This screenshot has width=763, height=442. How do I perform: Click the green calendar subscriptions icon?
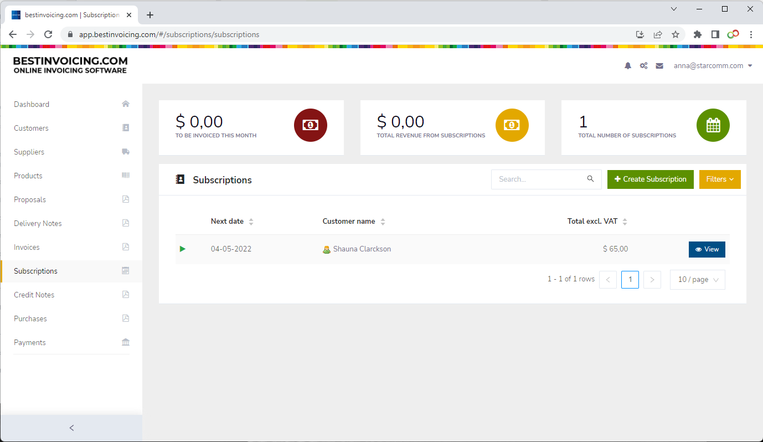click(x=713, y=125)
